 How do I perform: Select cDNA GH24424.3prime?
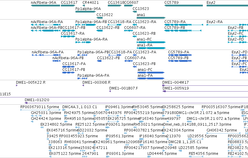click(32, 122)
